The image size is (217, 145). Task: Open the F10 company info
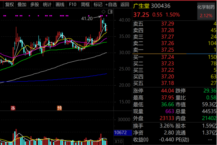coord(72,5)
